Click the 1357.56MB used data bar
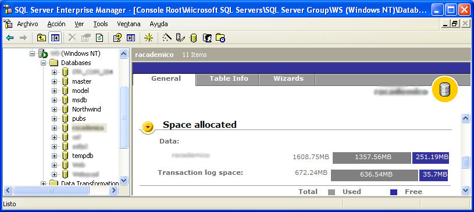The height and width of the screenshot is (212, 474). coord(372,157)
